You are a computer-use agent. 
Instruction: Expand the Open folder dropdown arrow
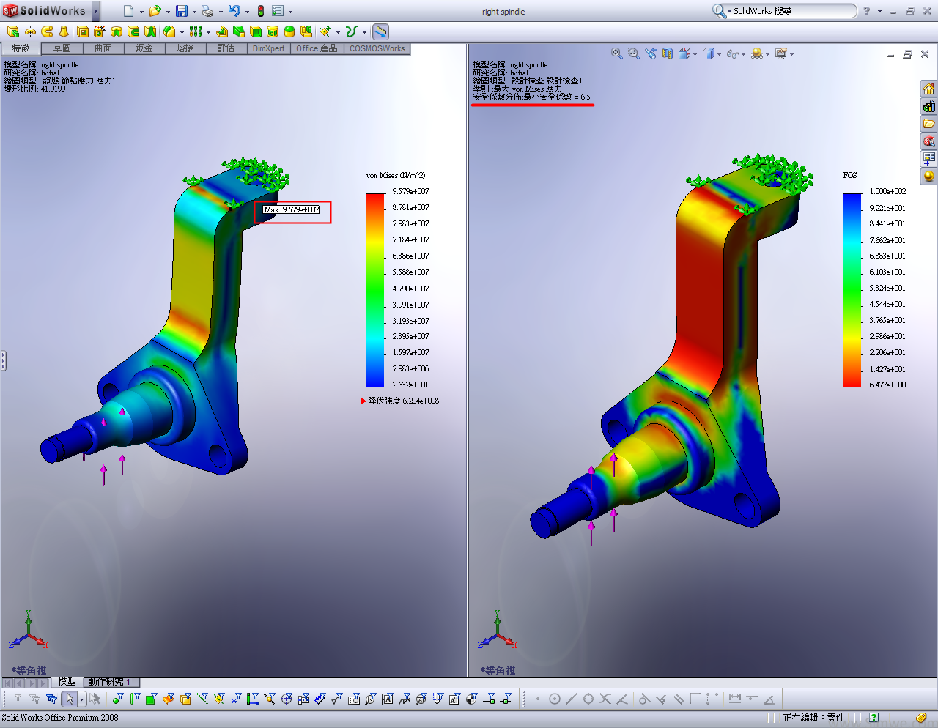click(x=168, y=12)
